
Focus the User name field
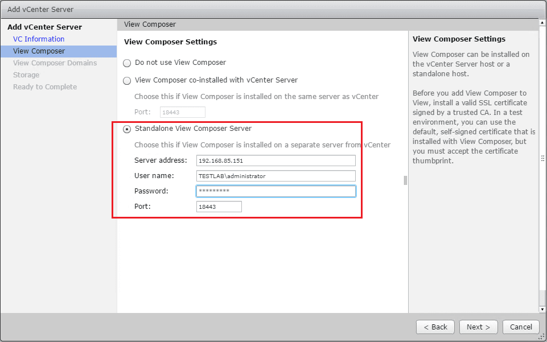275,176
